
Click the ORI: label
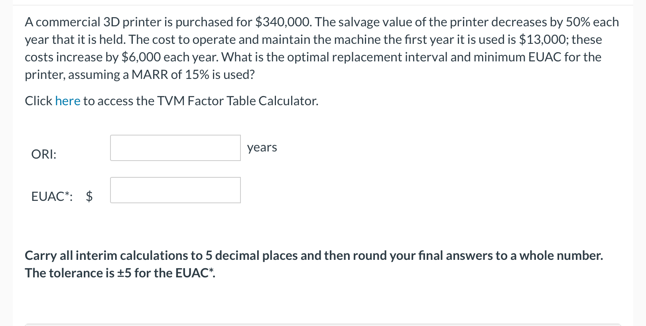tap(43, 154)
